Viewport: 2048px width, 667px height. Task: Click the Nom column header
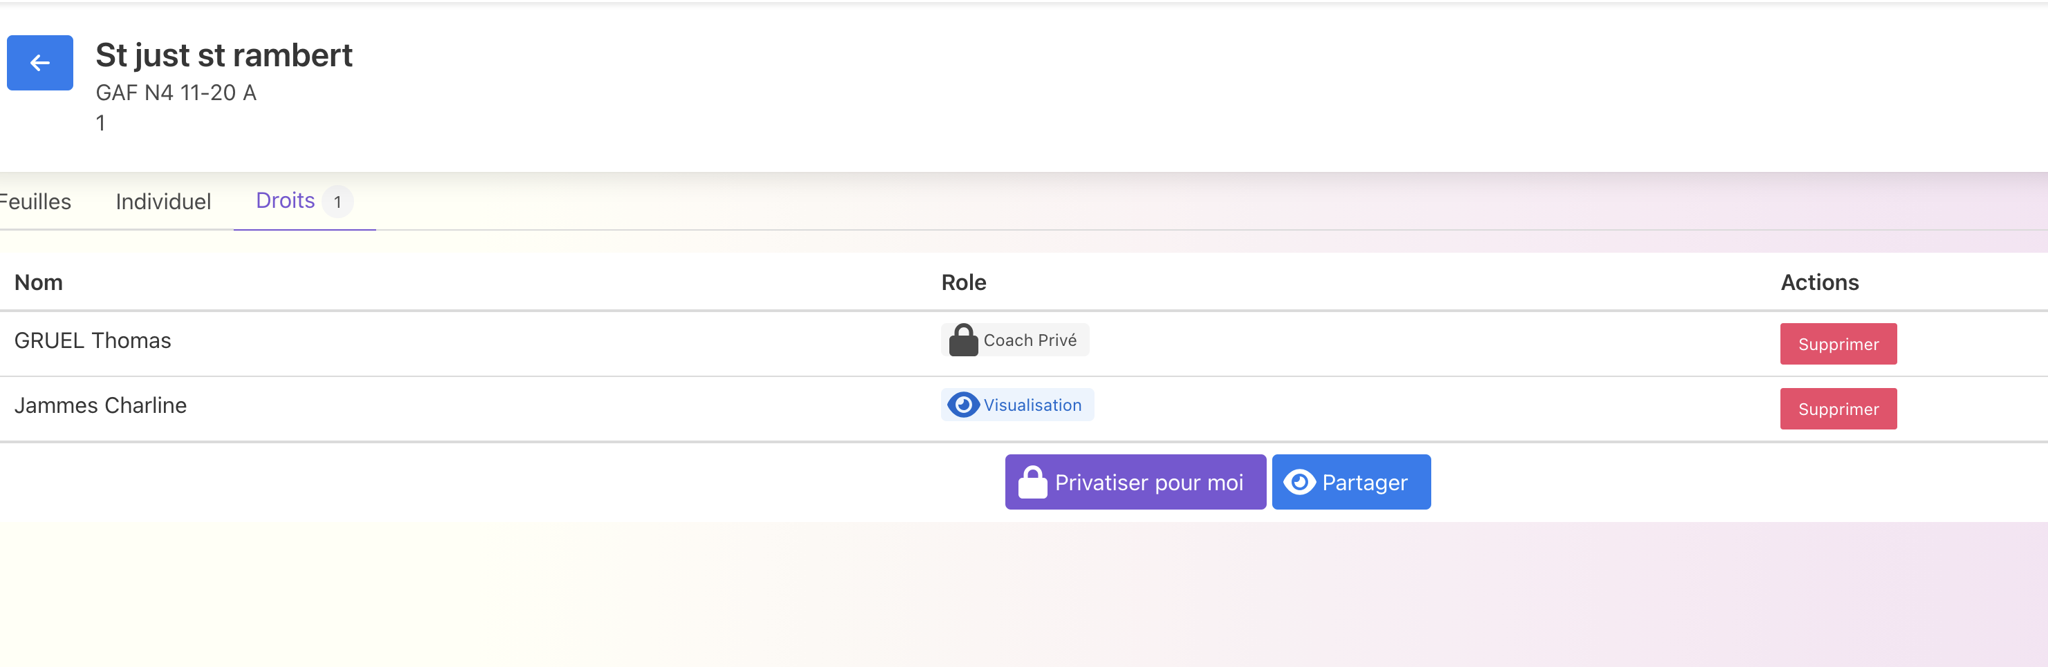click(38, 282)
